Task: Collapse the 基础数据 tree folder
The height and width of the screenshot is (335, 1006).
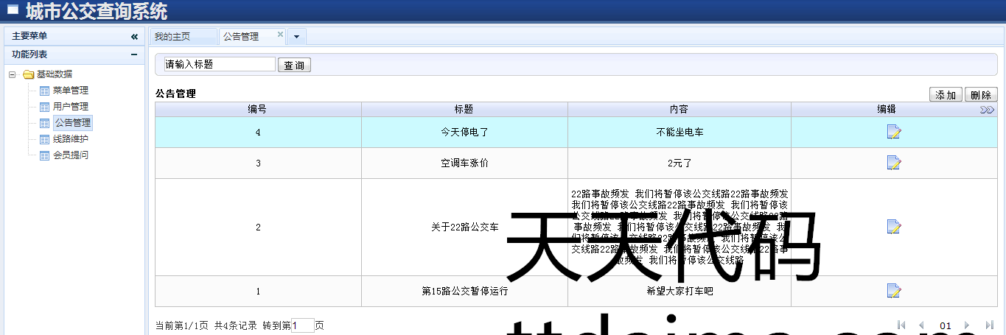Action: (13, 74)
